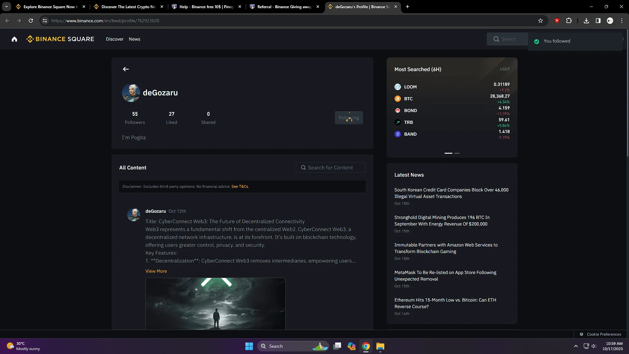
Task: Switch to Help - Binance free 10$ tab
Action: [206, 7]
